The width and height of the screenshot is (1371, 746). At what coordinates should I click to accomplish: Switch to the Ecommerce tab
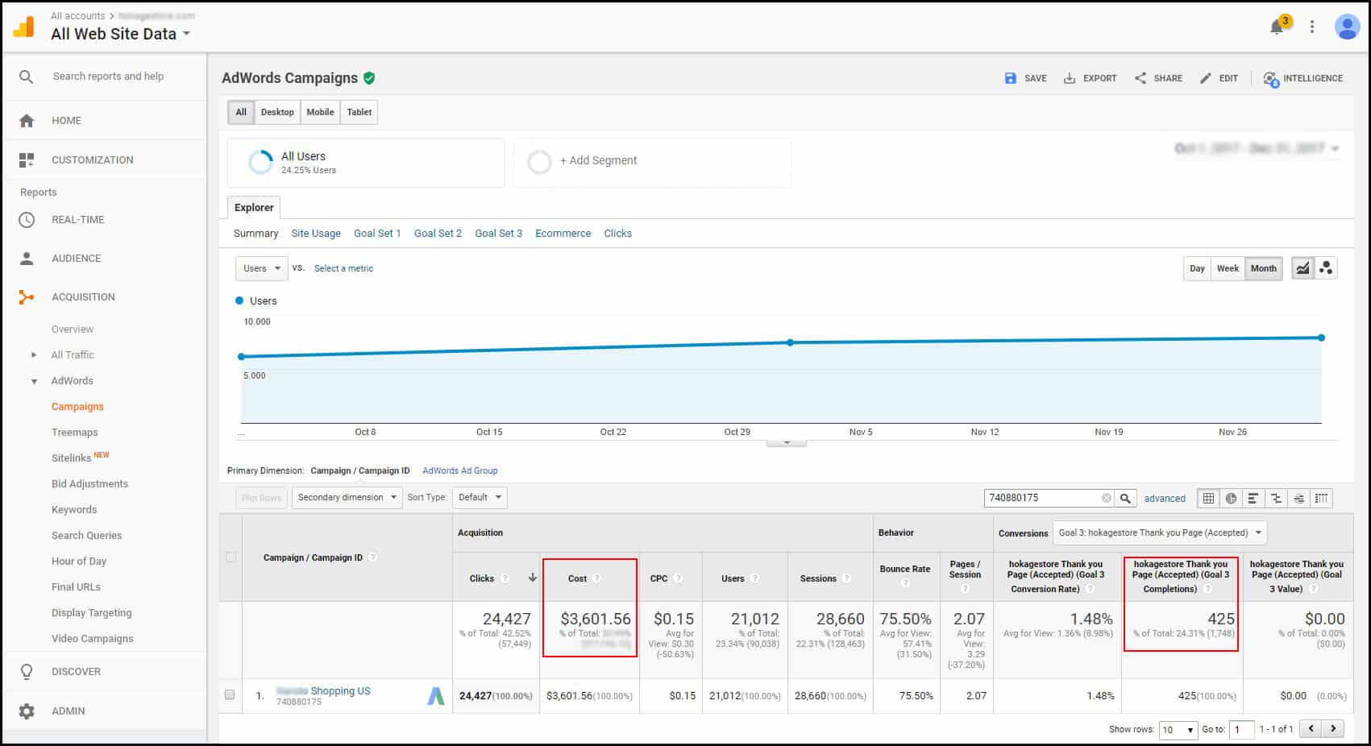(563, 233)
